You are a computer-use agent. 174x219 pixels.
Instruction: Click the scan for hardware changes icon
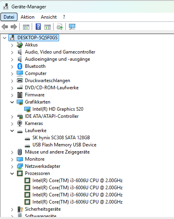pos(72,27)
